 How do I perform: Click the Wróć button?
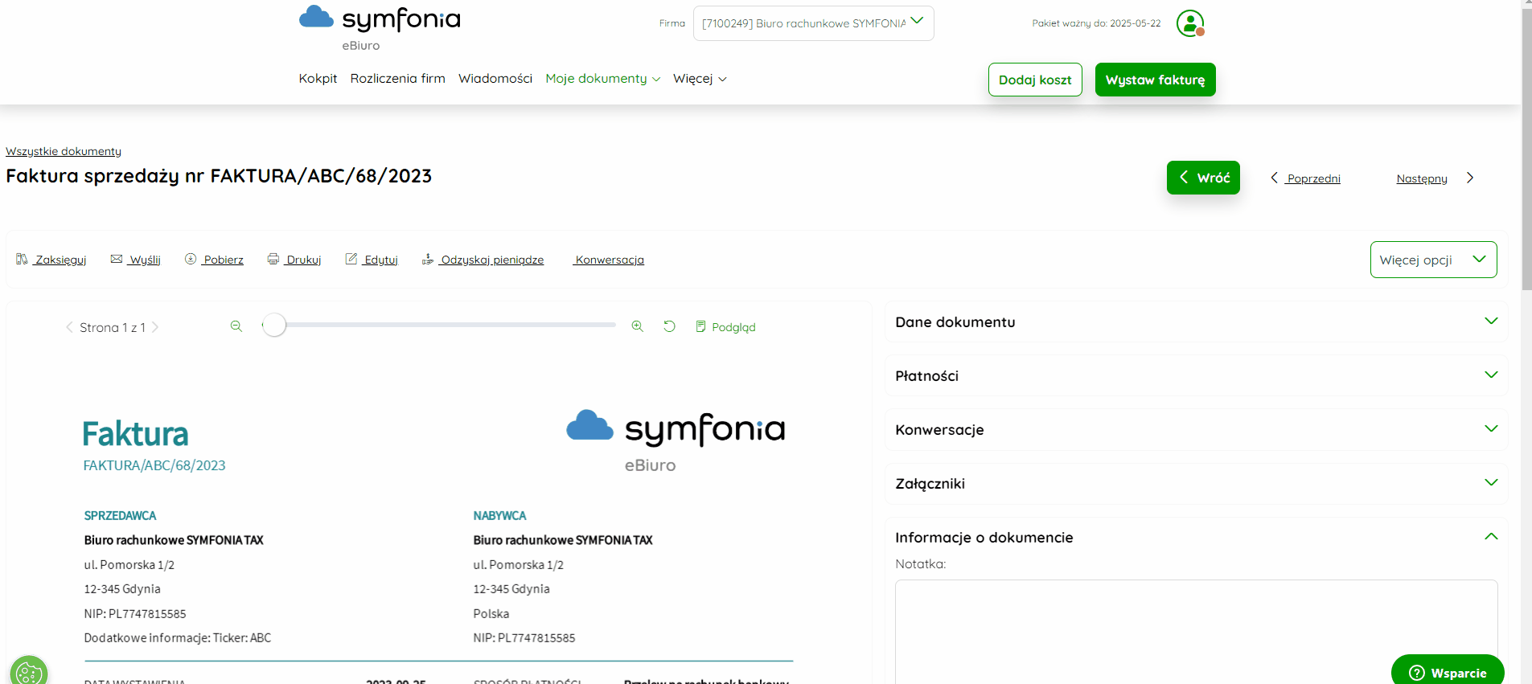[1203, 178]
